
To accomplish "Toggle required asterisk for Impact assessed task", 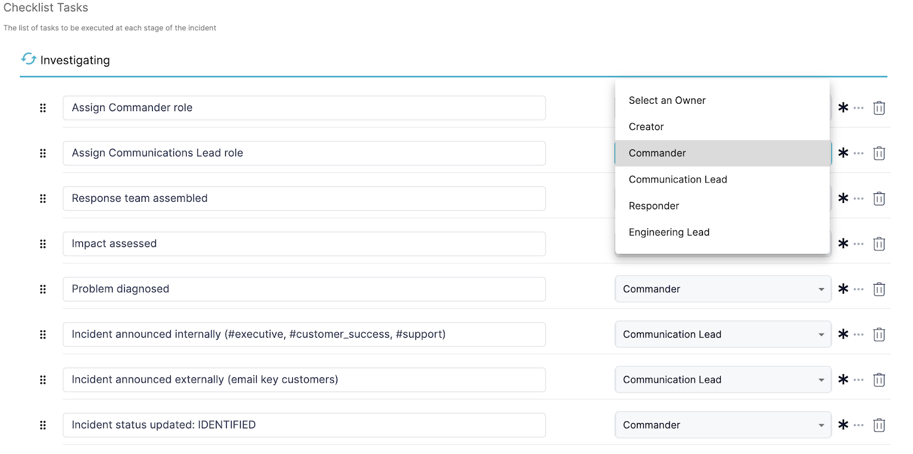I will (x=843, y=244).
